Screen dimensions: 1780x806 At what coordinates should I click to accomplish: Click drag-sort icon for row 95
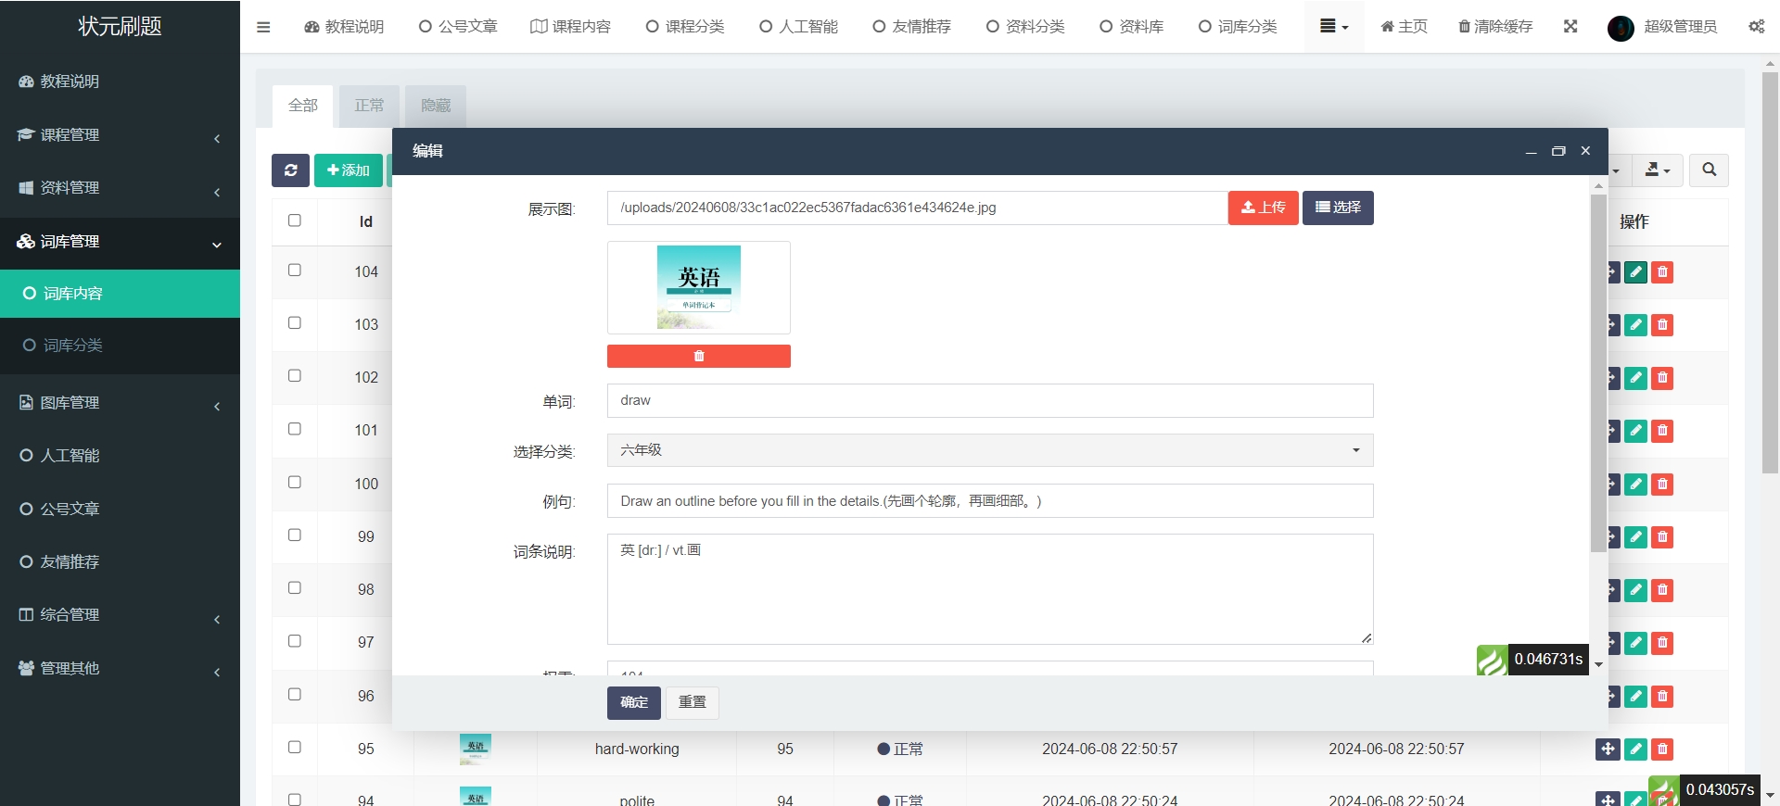tap(1608, 749)
